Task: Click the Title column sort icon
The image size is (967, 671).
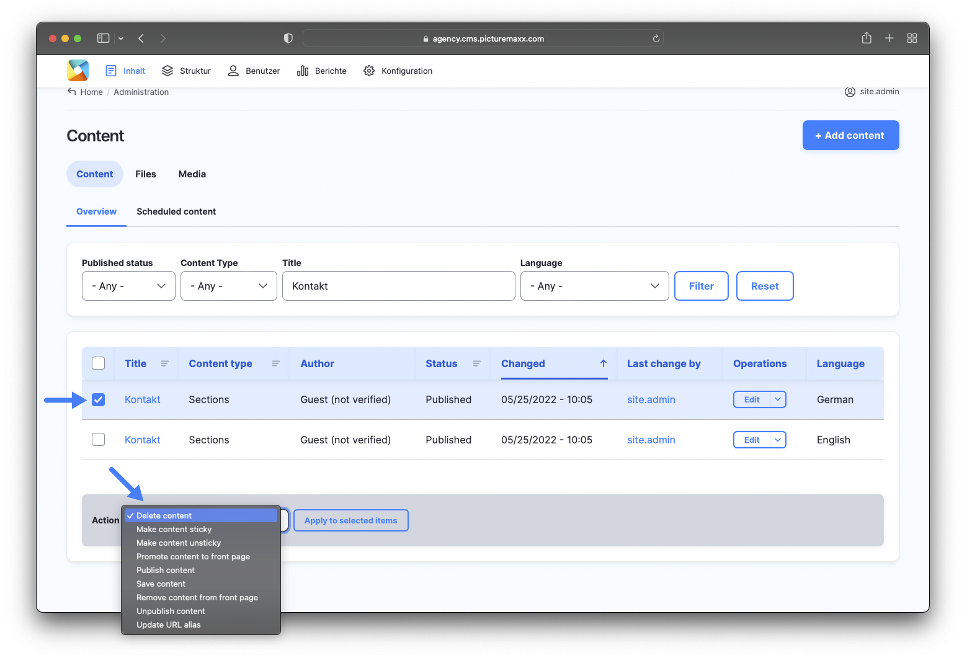Action: 165,363
